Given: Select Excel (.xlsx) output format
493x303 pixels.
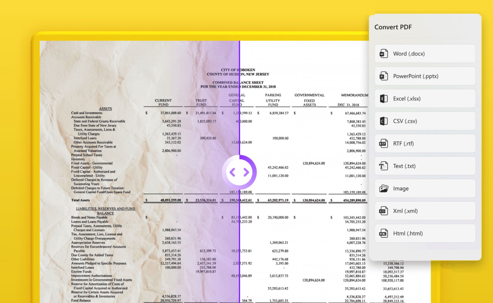Looking at the screenshot, I should tap(425, 99).
